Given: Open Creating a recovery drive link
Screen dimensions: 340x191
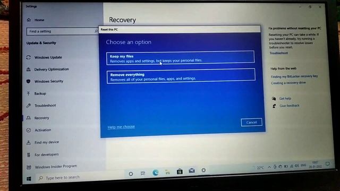Looking at the screenshot, I should click(x=288, y=83).
